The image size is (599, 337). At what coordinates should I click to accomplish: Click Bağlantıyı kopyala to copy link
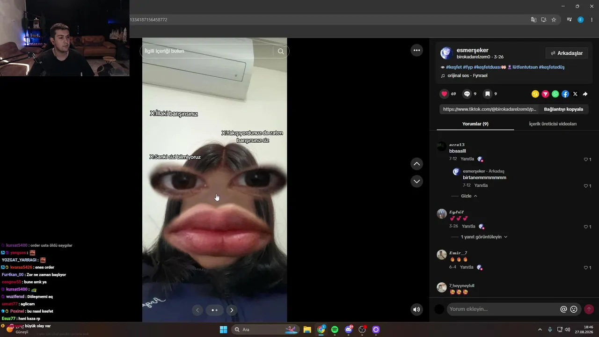[x=563, y=109]
